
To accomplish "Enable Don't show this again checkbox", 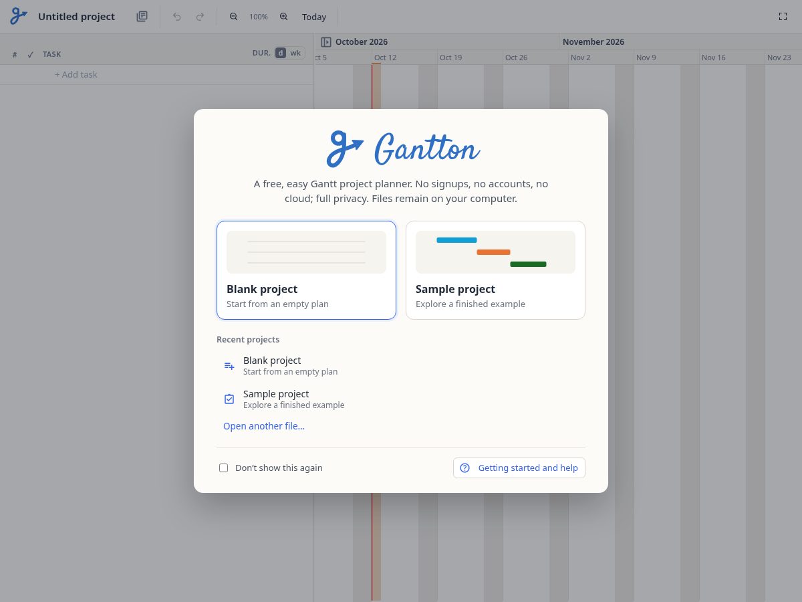I will click(224, 468).
